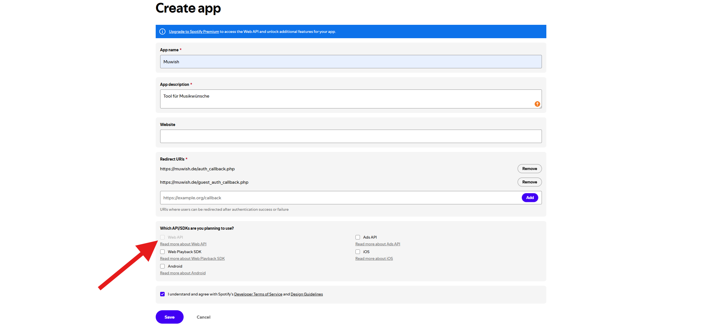
Task: Click the Website input field
Action: 350,136
